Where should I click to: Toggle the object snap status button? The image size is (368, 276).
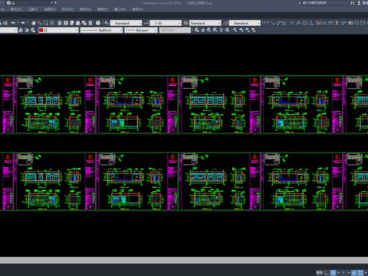(360, 273)
